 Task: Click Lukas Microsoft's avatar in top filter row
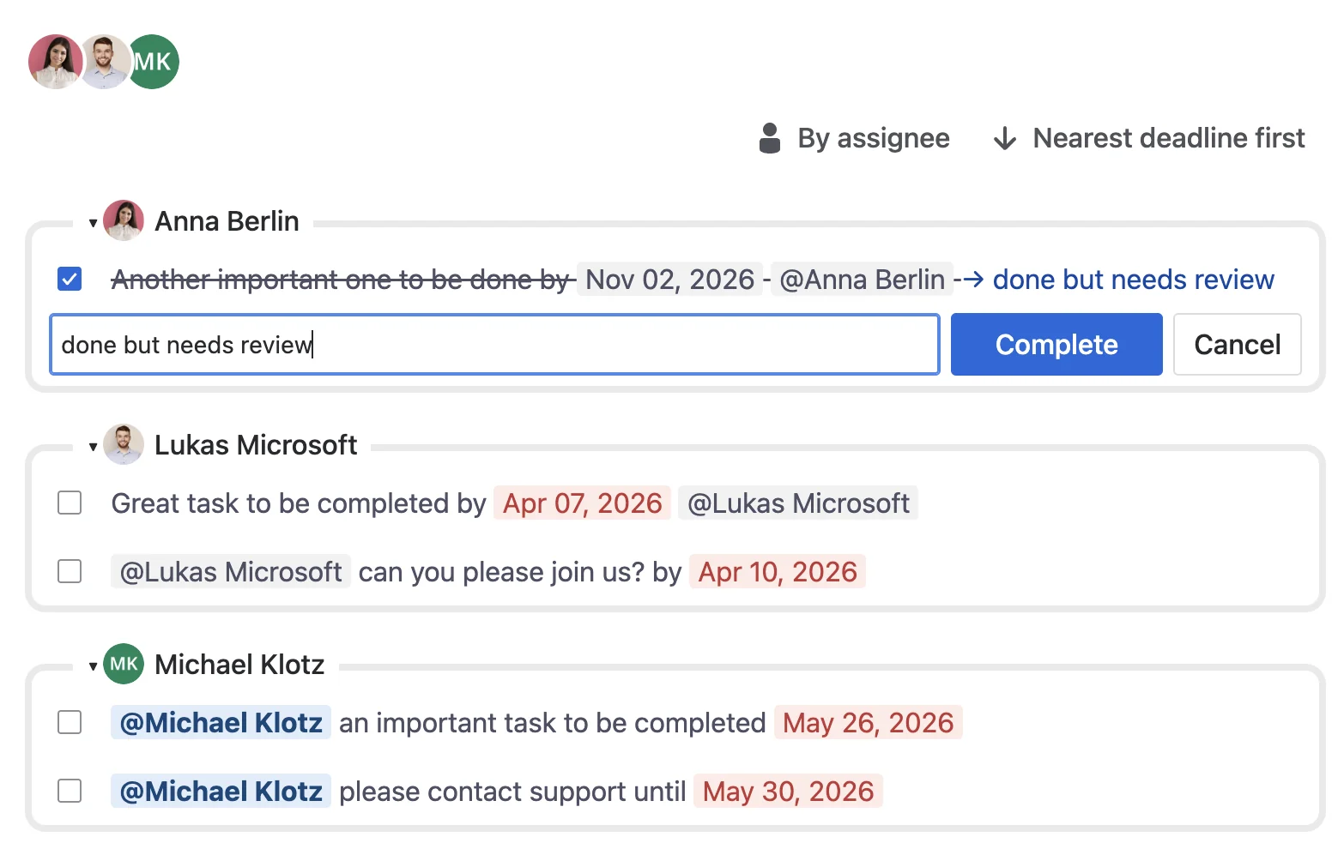[104, 62]
